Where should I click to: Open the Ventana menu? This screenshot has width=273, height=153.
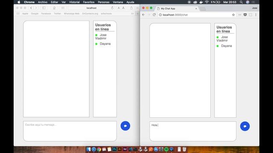118,2
